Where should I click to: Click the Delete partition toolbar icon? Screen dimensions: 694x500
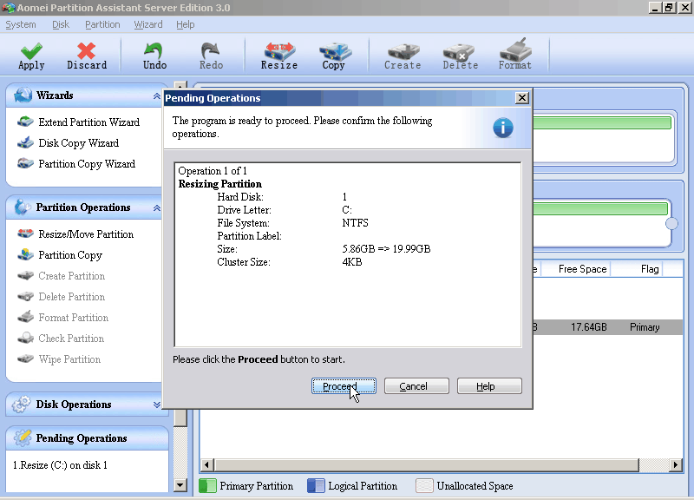click(x=460, y=52)
